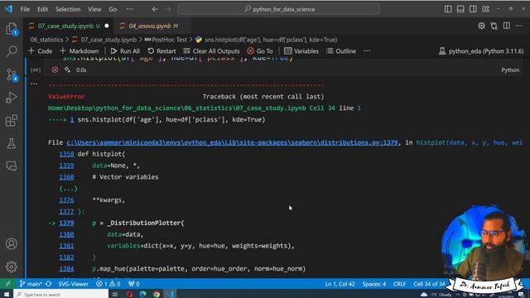Open View menu
Viewport: 530px width, 298px height.
pyautogui.click(x=94, y=9)
